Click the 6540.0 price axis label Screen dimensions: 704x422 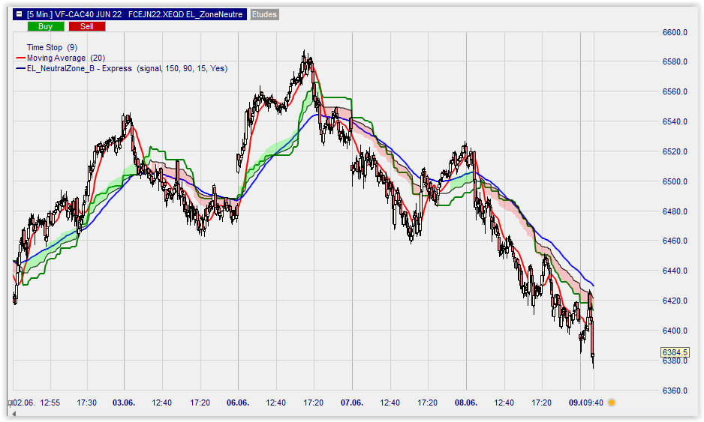[675, 121]
